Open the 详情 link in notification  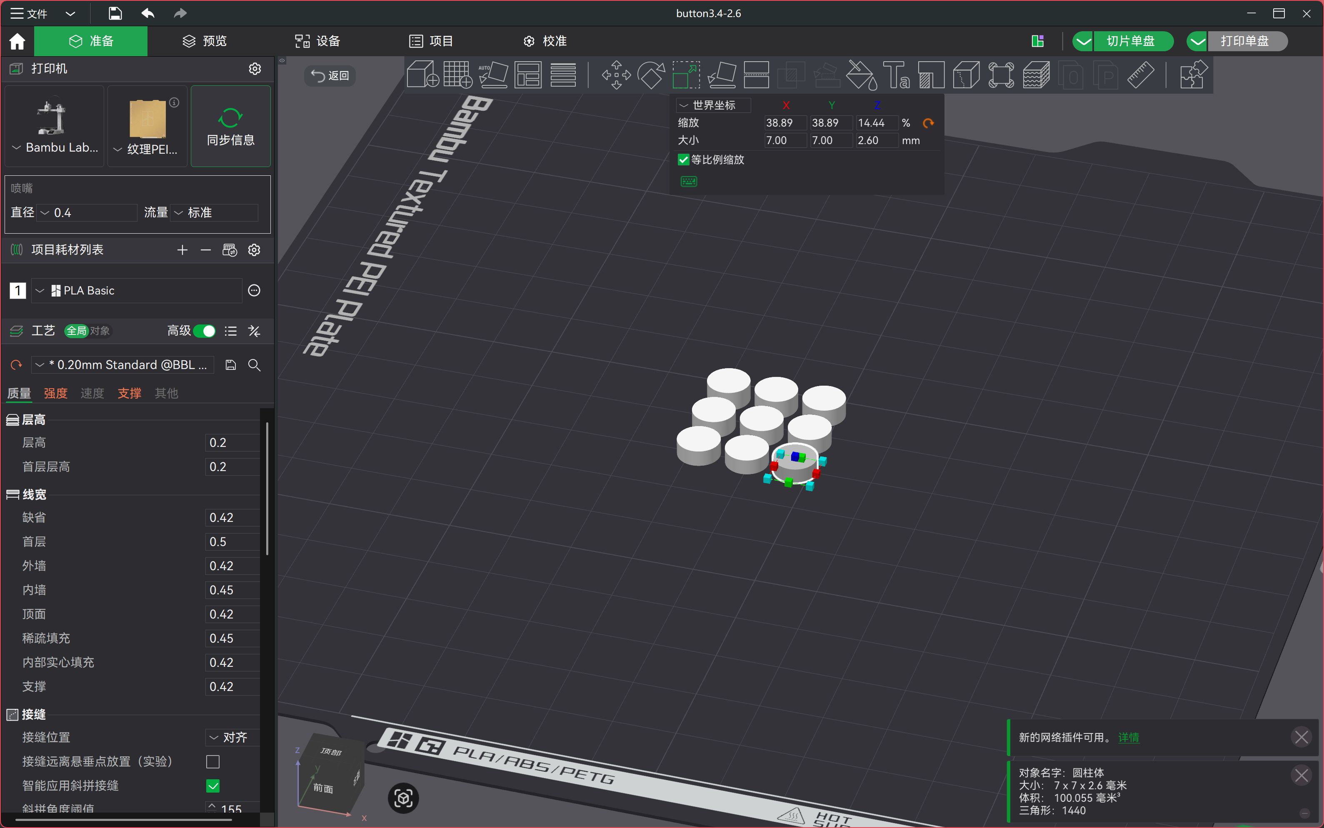pos(1128,738)
